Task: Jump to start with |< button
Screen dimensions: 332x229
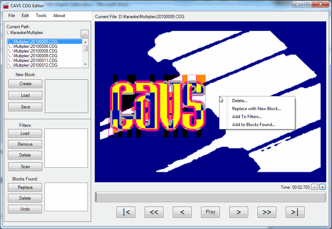Action: (126, 212)
